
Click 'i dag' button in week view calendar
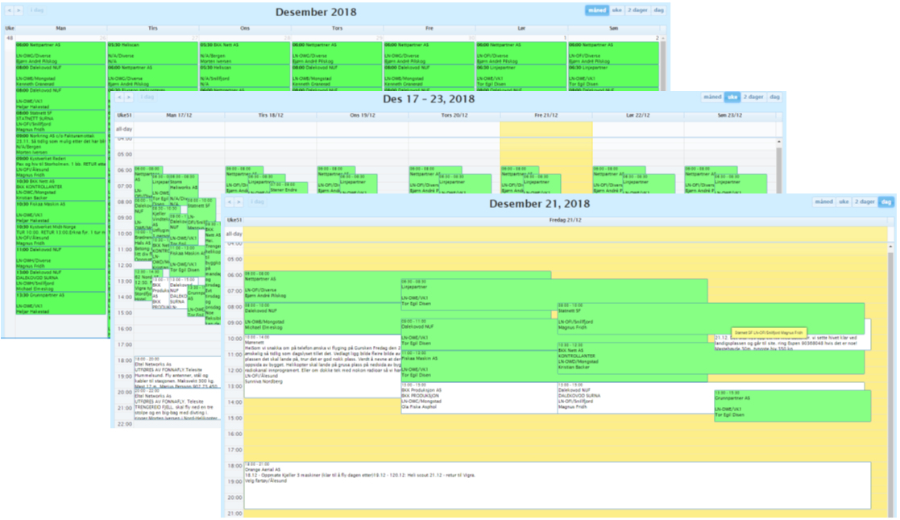[x=147, y=97]
